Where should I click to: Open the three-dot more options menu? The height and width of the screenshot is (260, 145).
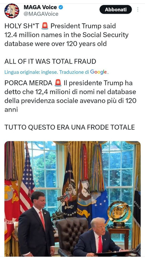138,9
